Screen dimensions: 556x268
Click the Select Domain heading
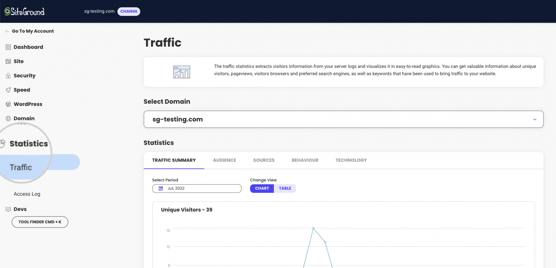pyautogui.click(x=167, y=102)
